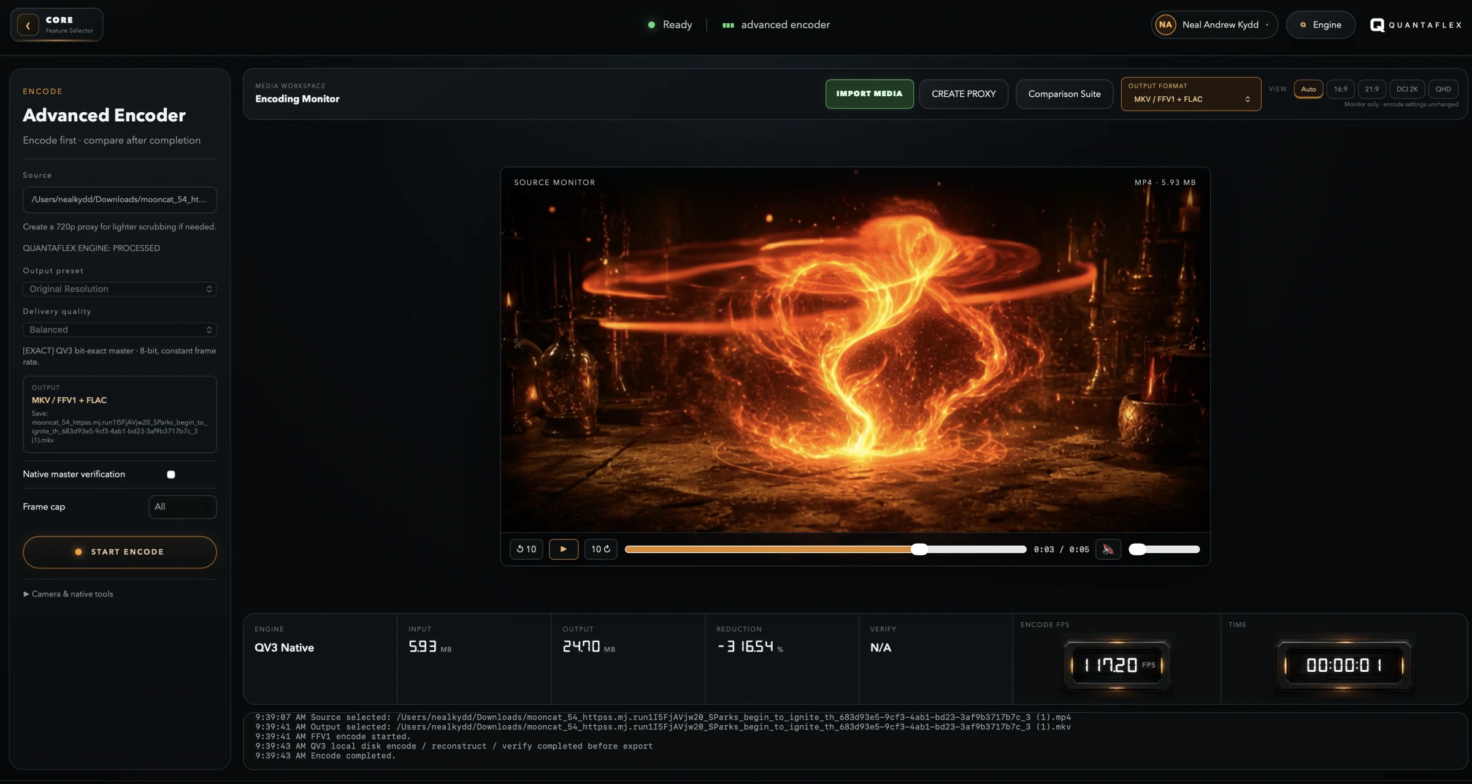The image size is (1472, 784).
Task: Open the Output Format MKV / FFV1 + FLAC selector
Action: 1191,94
